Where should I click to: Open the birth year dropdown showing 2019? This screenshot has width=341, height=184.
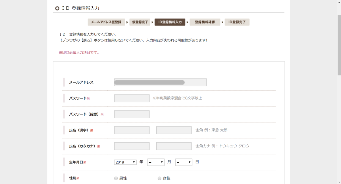point(125,162)
